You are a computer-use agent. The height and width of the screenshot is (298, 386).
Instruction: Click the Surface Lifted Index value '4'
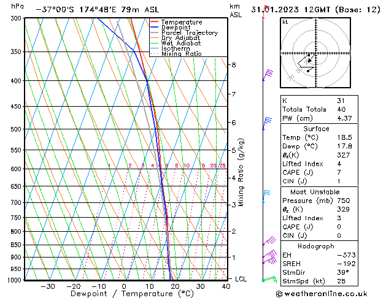coord(339,164)
